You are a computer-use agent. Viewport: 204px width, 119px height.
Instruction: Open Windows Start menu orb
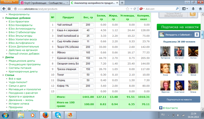click(6, 115)
